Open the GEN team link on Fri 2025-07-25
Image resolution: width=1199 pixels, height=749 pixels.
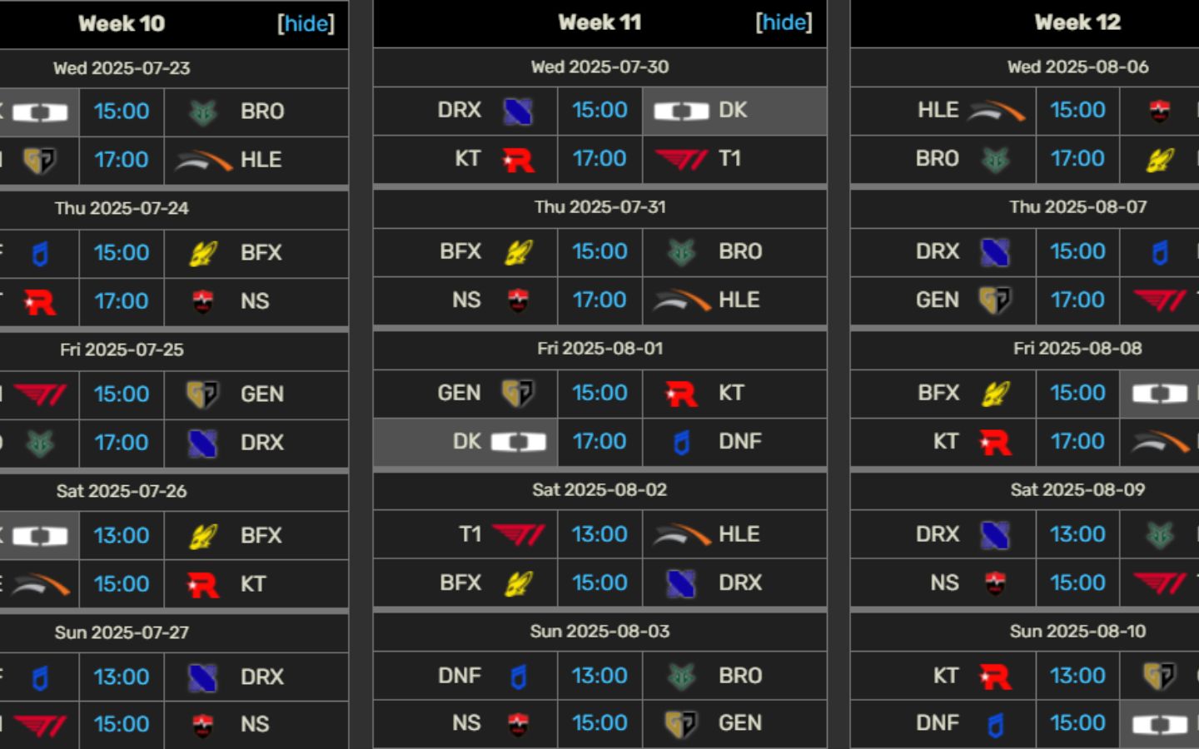(261, 394)
